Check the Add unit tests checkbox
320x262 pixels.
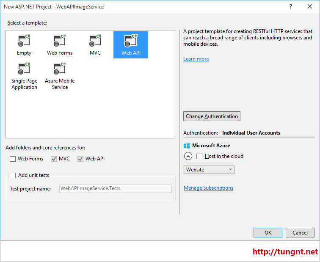click(13, 175)
